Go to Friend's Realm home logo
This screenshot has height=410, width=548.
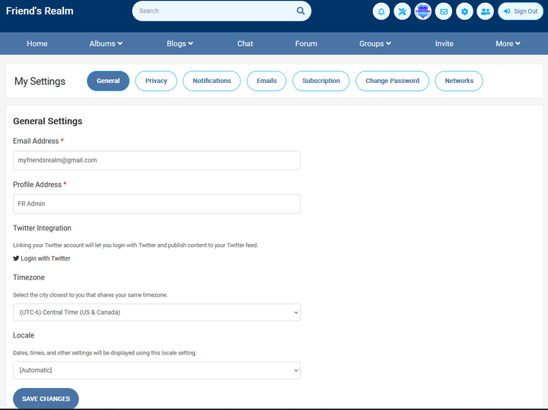click(x=40, y=11)
